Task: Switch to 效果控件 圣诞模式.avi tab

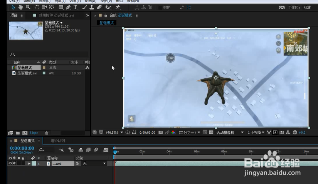Action: pos(56,15)
